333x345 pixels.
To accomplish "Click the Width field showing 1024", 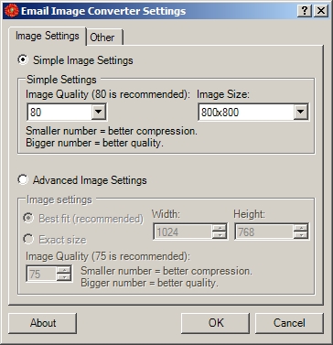I will tap(183, 232).
